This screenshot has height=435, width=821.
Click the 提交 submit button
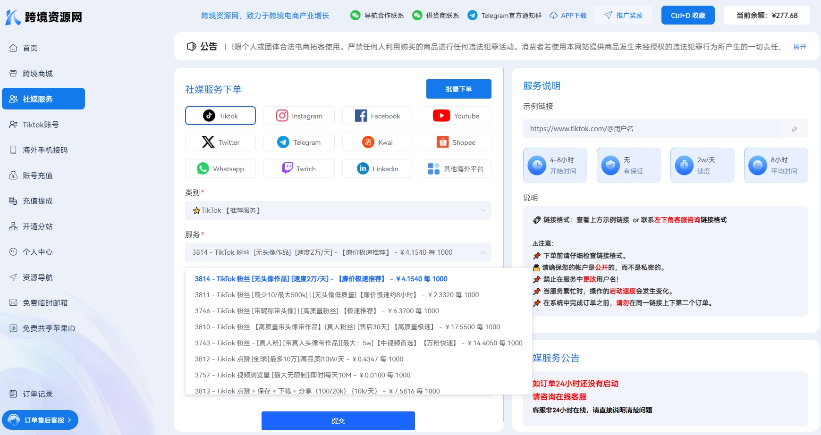click(338, 421)
